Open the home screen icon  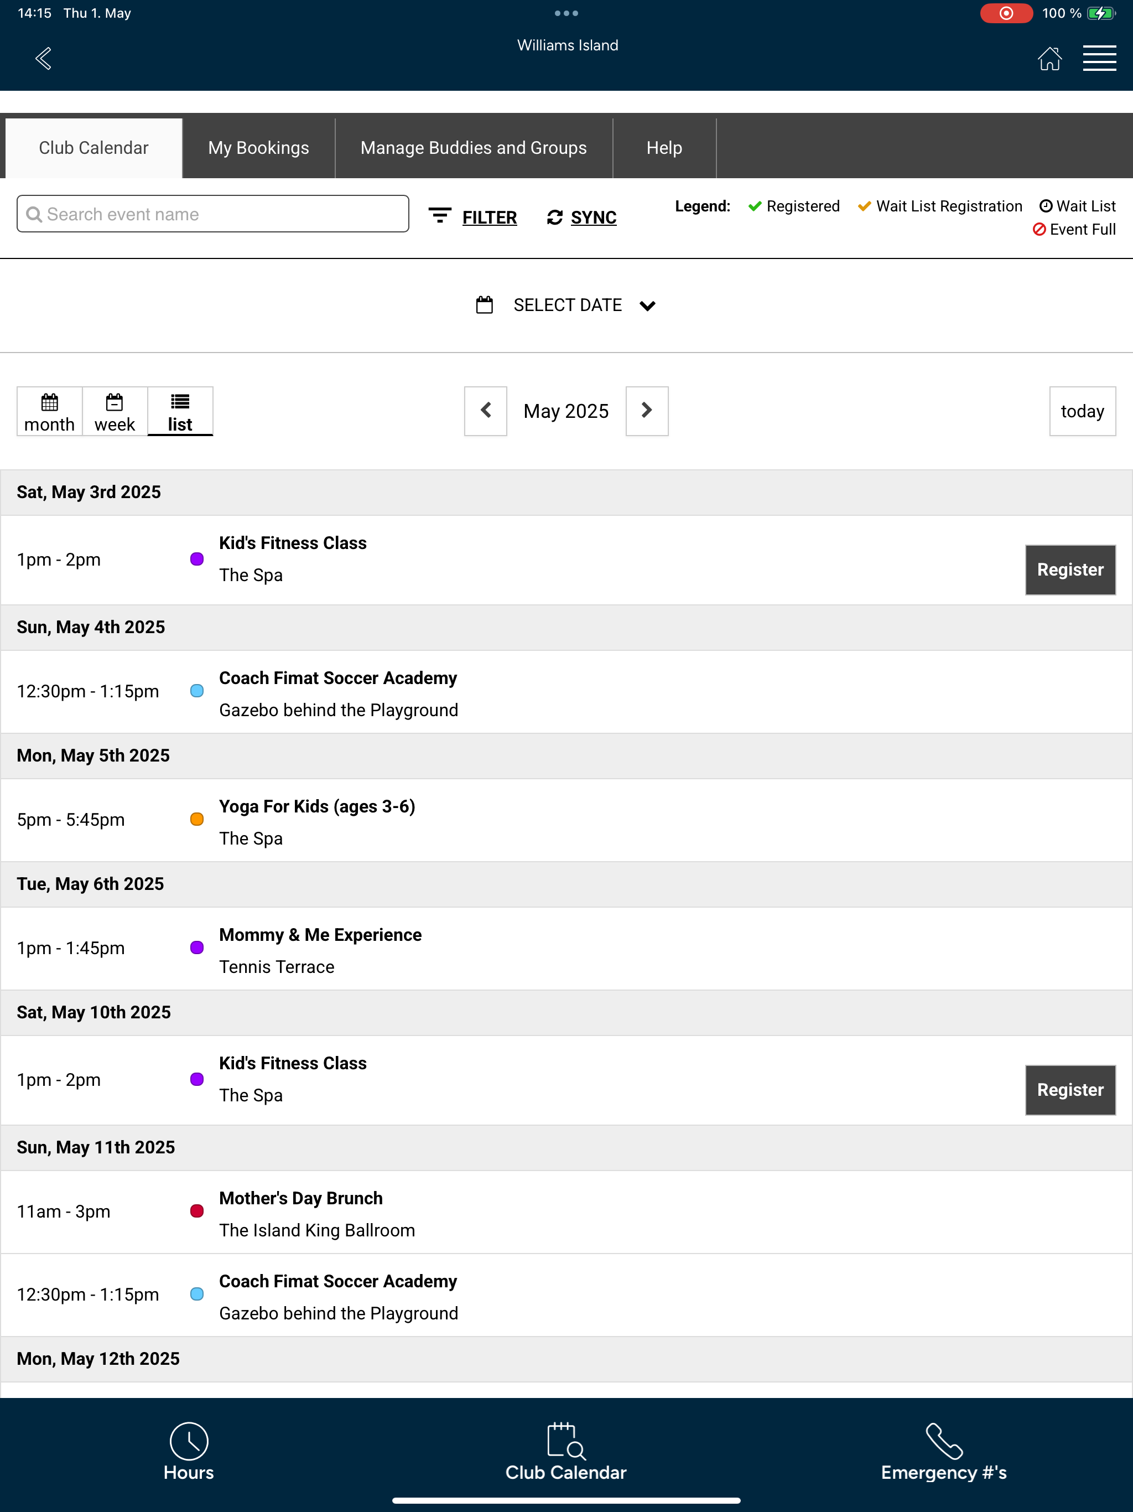click(x=1049, y=58)
